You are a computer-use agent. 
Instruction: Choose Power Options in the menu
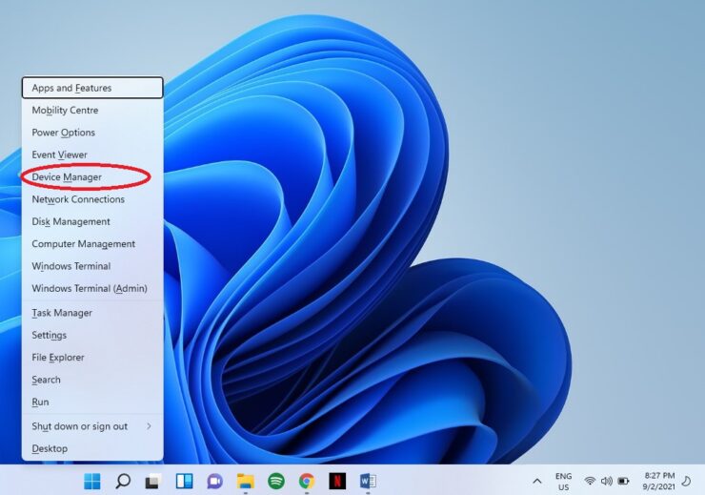tap(92, 133)
